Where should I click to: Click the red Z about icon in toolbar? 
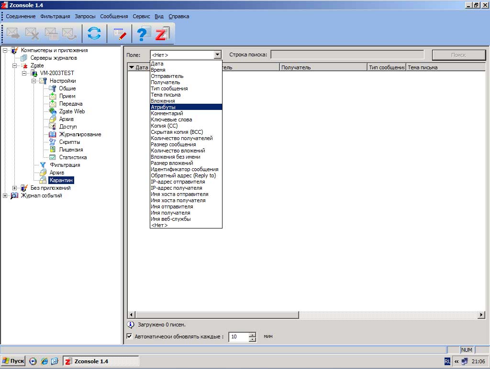click(x=163, y=34)
